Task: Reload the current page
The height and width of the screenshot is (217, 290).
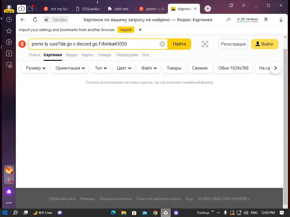Action: [35, 19]
